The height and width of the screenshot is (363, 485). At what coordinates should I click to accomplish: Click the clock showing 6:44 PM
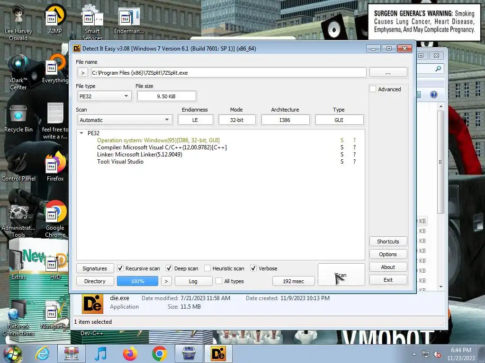click(x=461, y=350)
